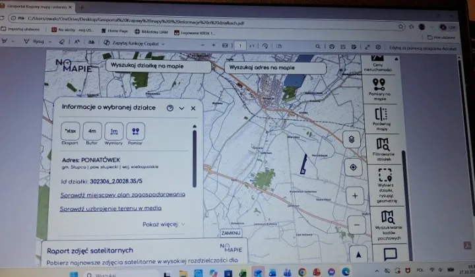The height and width of the screenshot is (277, 475).
Task: Select the eraser tool in PDF toolbar
Action: tap(62, 42)
